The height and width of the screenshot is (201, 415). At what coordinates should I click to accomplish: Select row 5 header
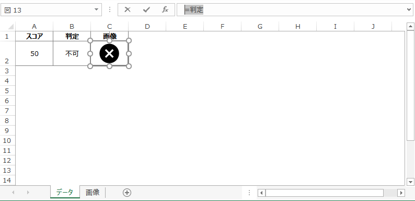(x=7, y=91)
